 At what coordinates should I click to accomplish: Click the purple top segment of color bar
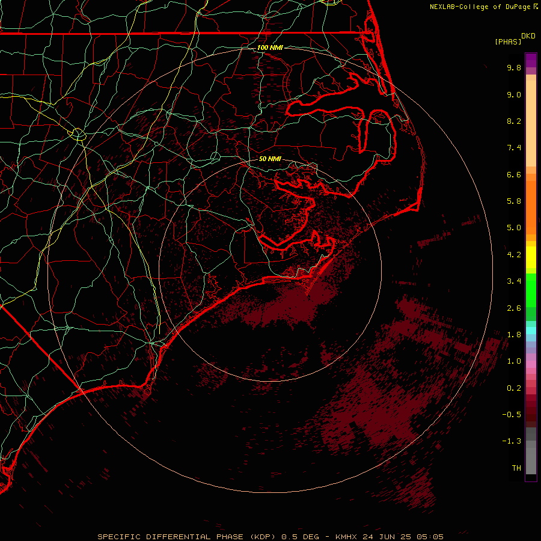click(531, 60)
